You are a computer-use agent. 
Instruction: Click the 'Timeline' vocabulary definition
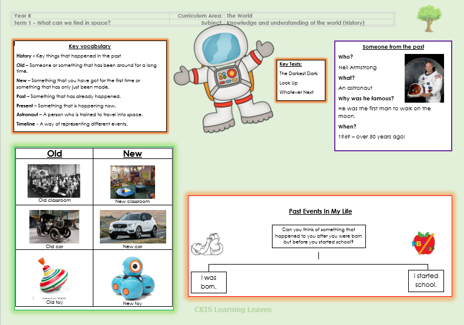pos(72,124)
